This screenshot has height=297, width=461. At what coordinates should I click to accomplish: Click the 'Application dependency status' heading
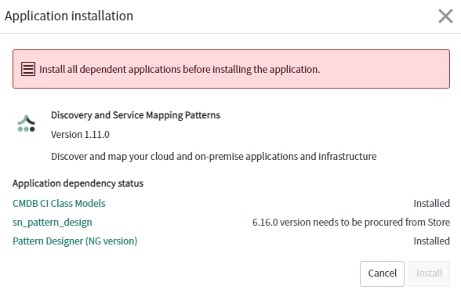pos(78,183)
